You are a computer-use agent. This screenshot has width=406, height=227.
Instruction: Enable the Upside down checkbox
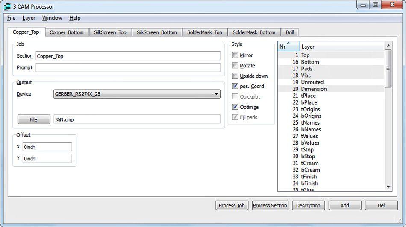235,76
